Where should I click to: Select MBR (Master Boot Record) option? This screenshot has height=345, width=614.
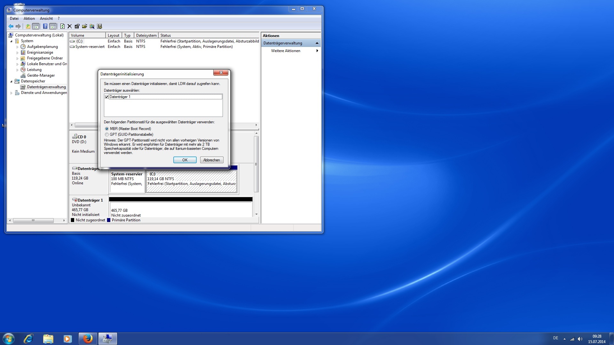click(x=107, y=129)
